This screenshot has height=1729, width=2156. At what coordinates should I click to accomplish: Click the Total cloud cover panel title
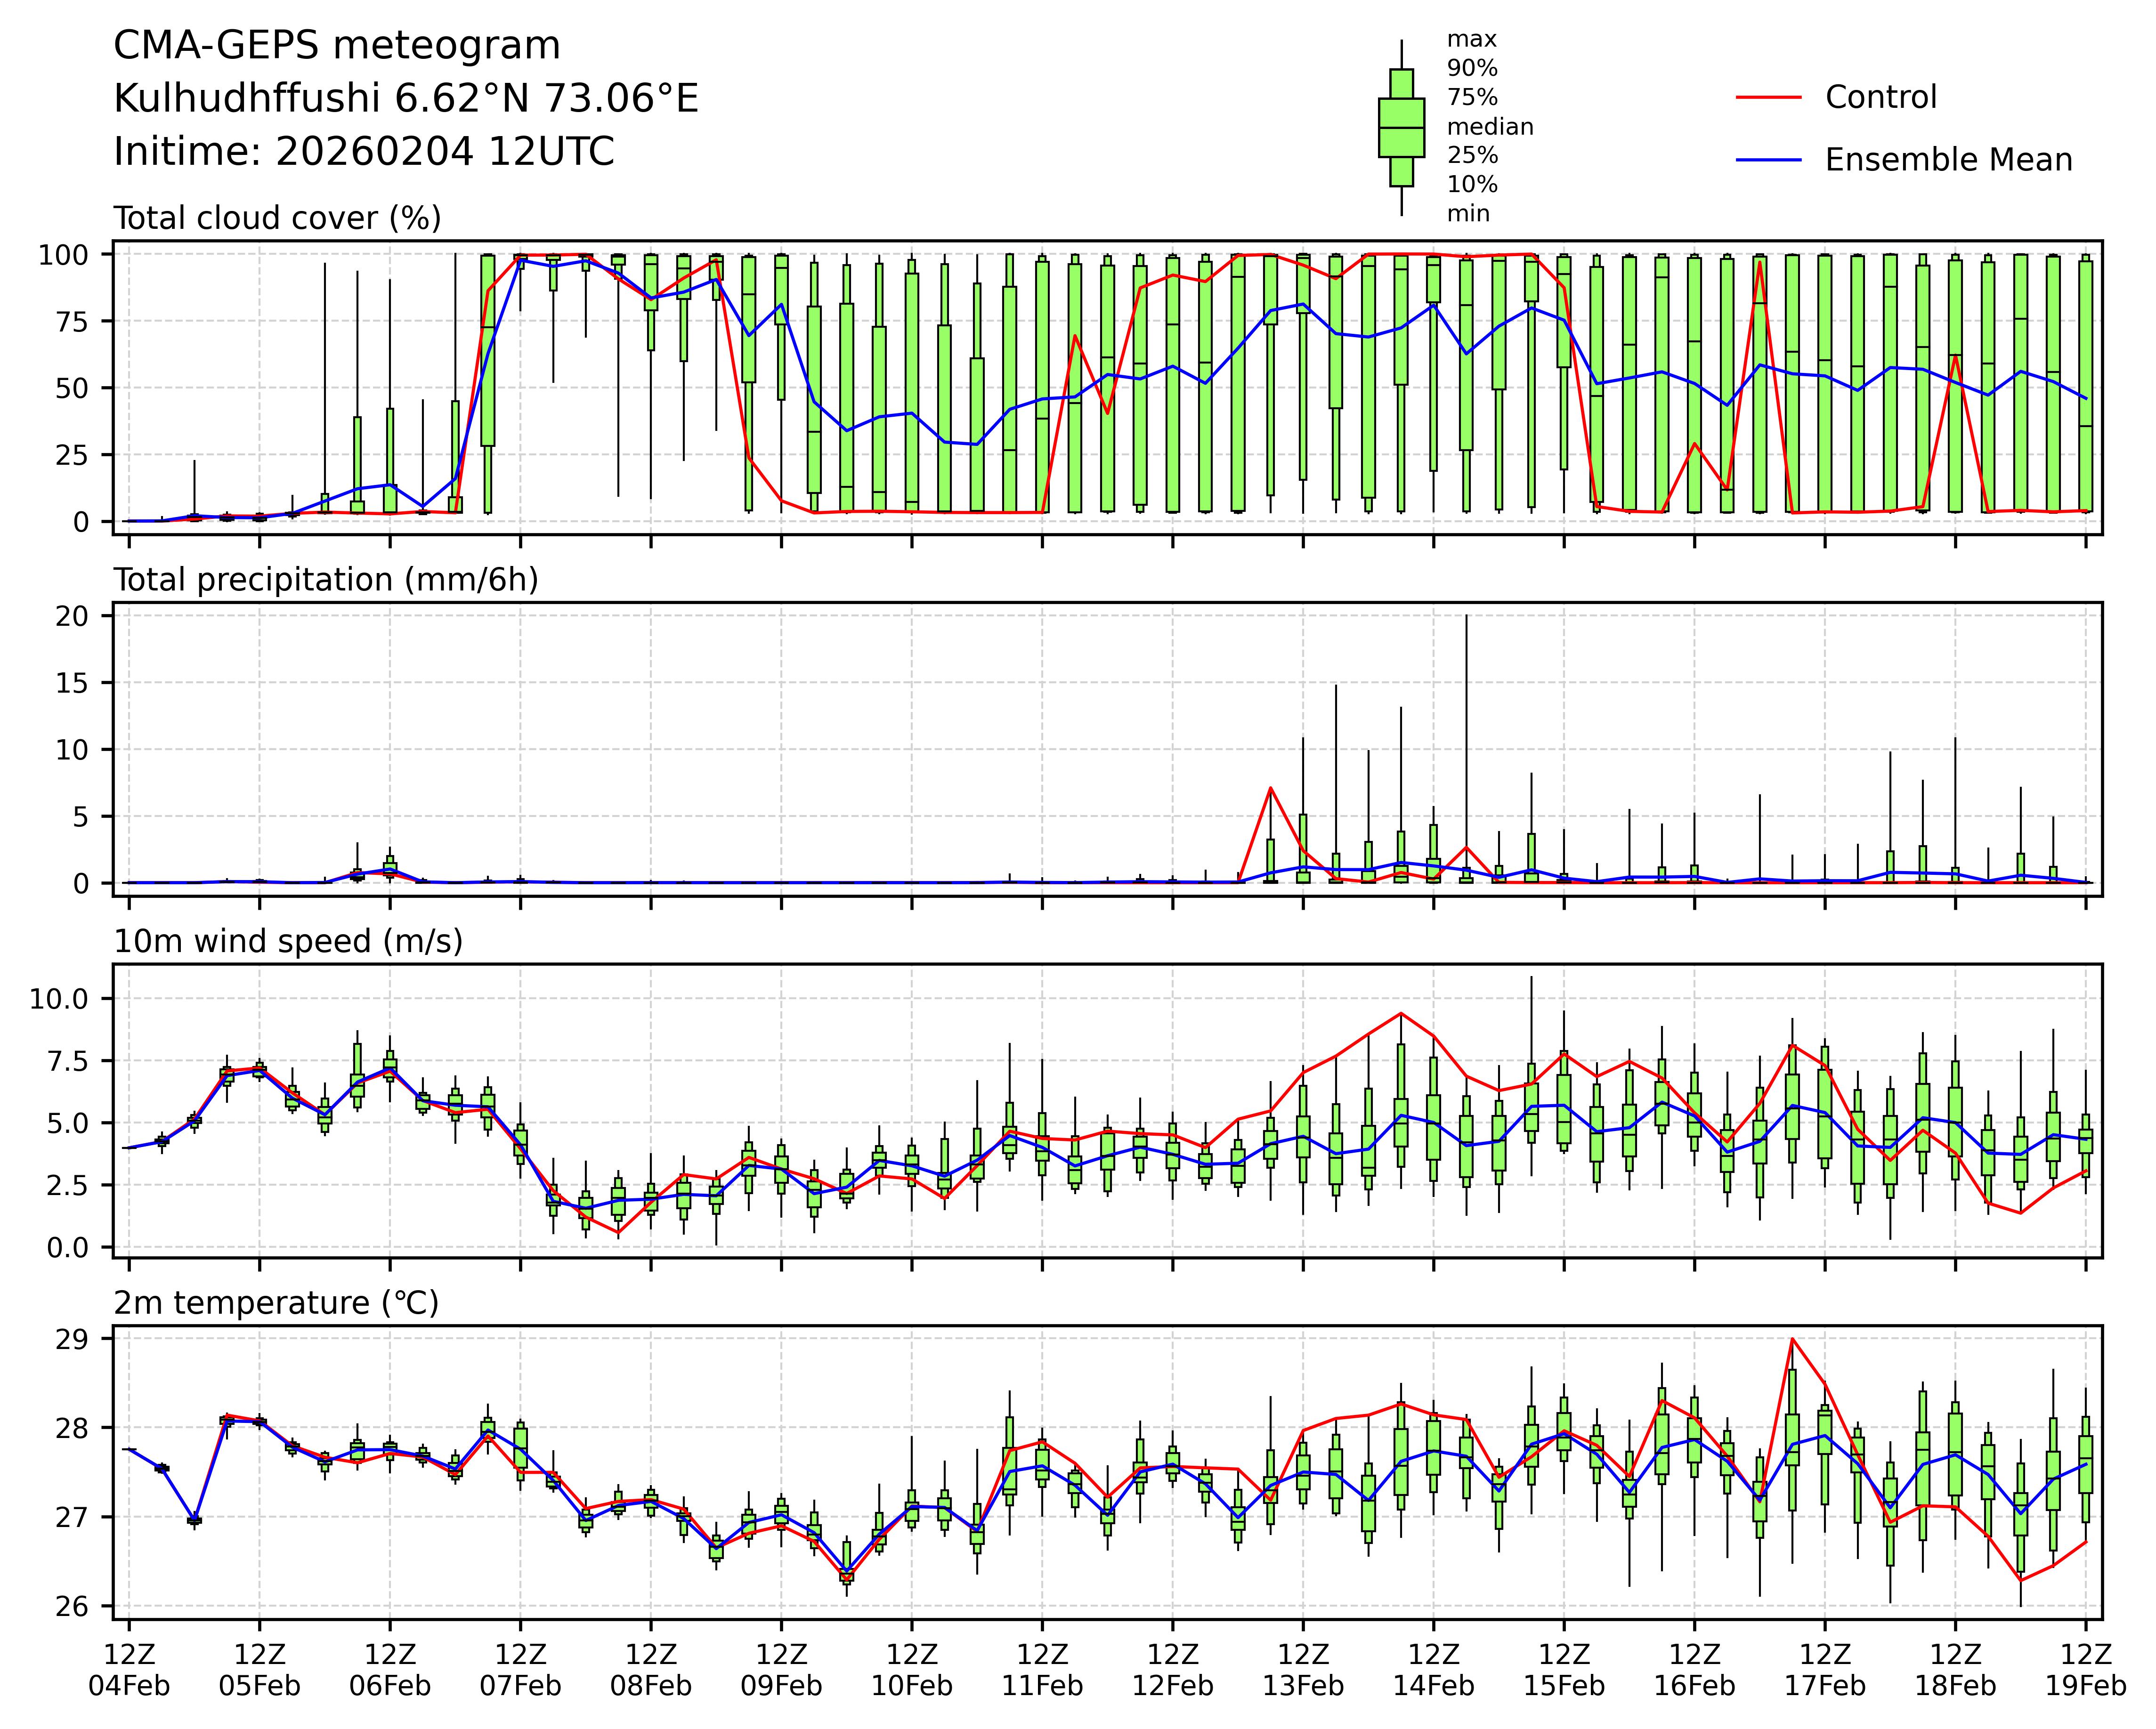[x=277, y=218]
